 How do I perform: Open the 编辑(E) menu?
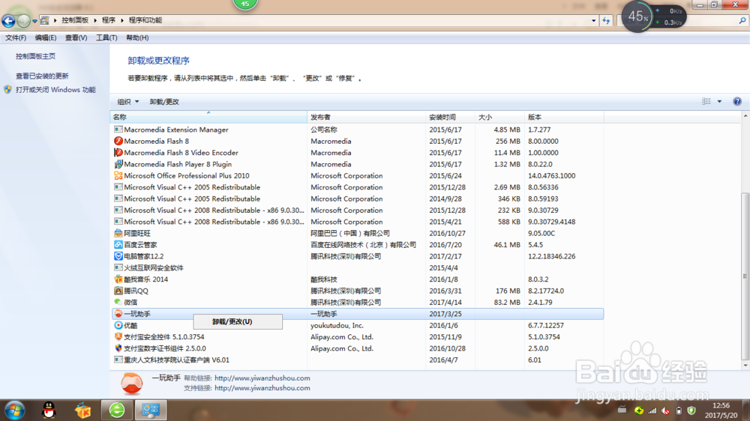tap(46, 37)
